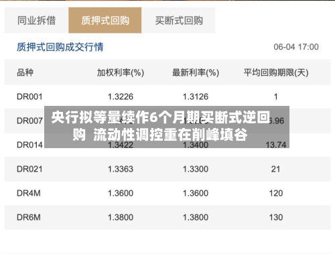Click the 1.3800 value in the DR6M 加权利率 column

coord(121,217)
